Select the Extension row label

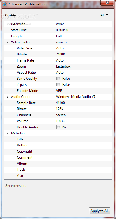[18, 24]
